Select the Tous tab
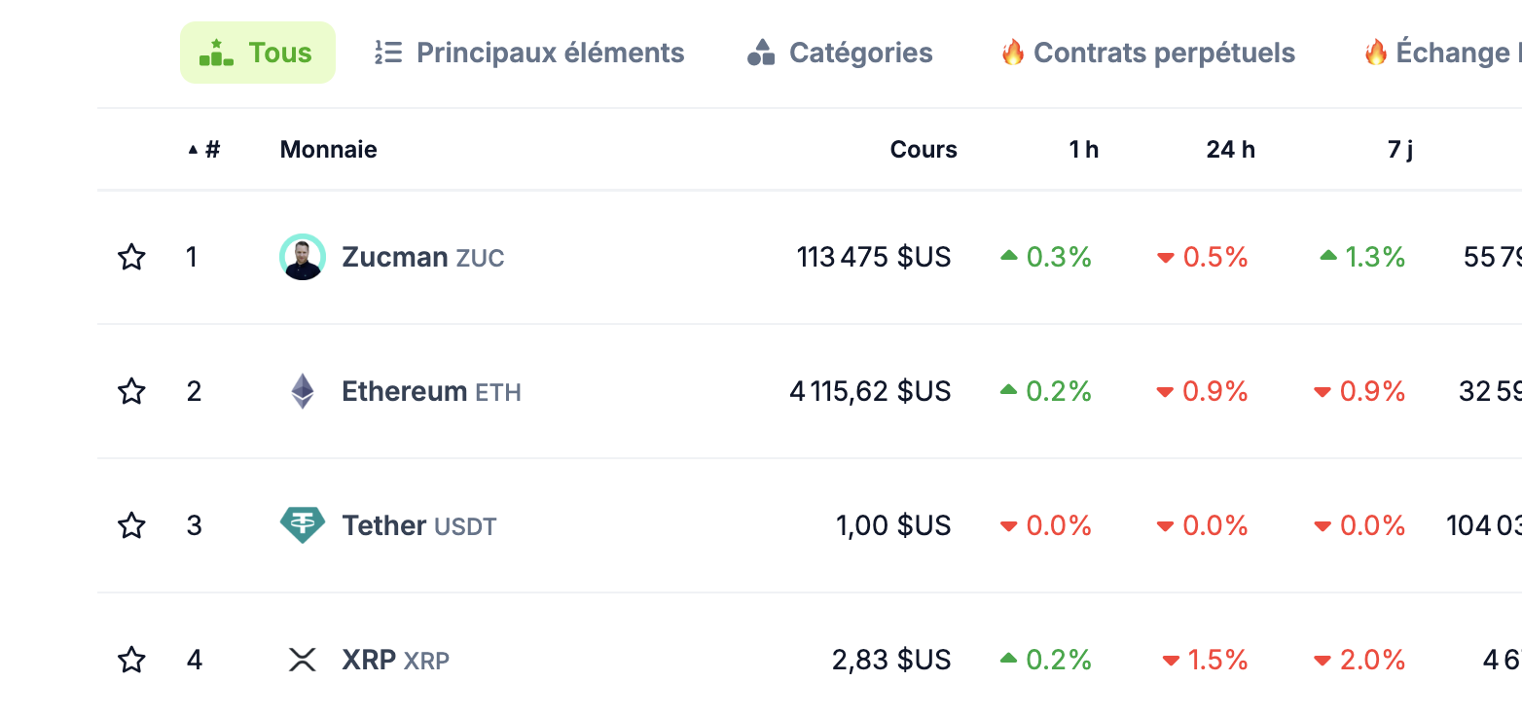The height and width of the screenshot is (718, 1522). tap(258, 53)
